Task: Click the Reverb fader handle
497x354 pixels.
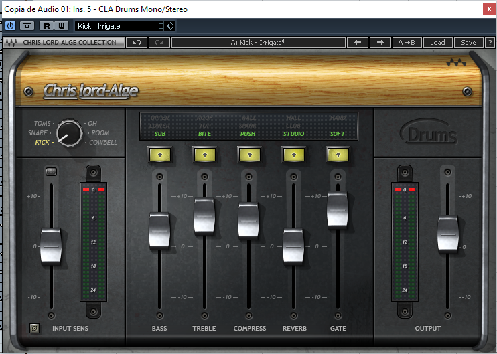Action: [293, 246]
